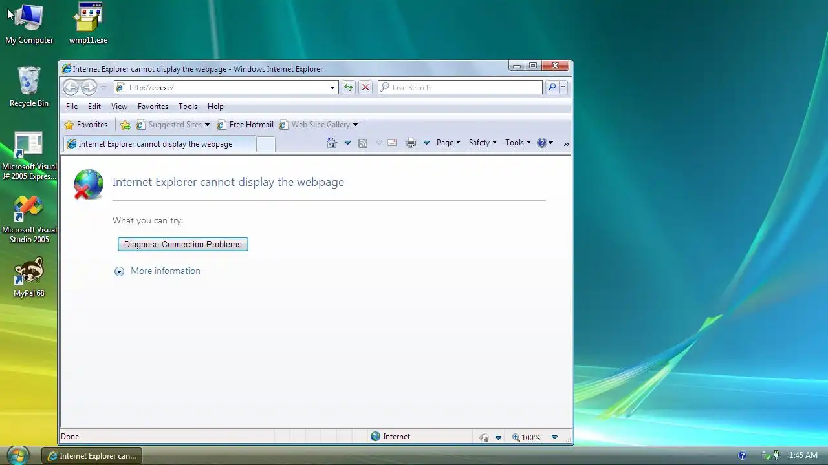Minimize the Internet Explorer window

(x=517, y=65)
